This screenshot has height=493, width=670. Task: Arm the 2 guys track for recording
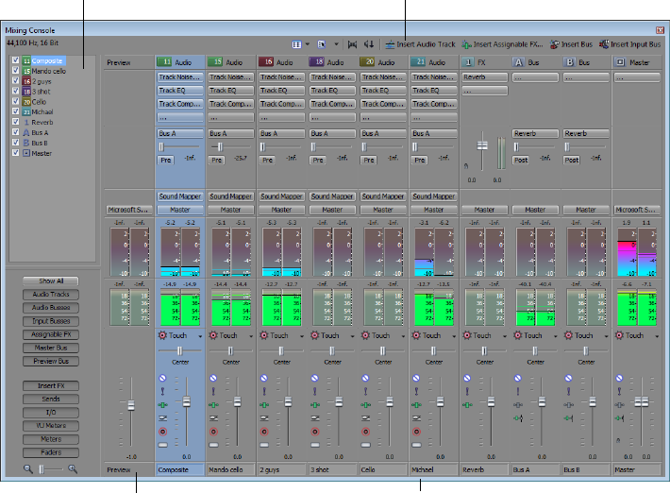(x=264, y=431)
